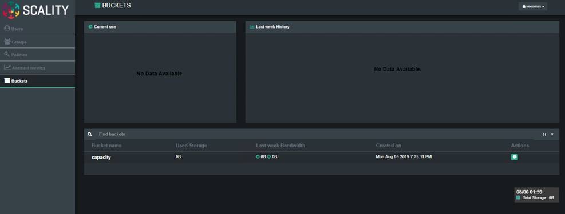
Task: Click the Actions column header
Action: 520,146
